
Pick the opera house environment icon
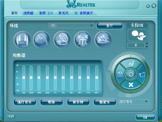coord(103,40)
